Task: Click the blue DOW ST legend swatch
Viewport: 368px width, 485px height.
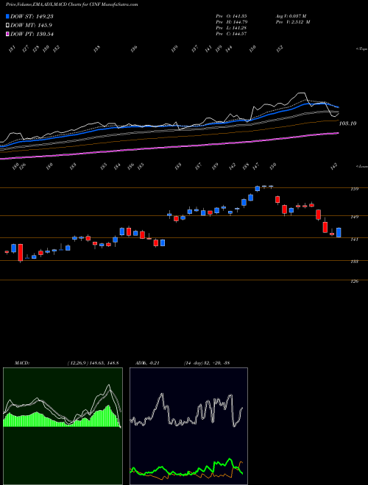Action: pyautogui.click(x=7, y=16)
